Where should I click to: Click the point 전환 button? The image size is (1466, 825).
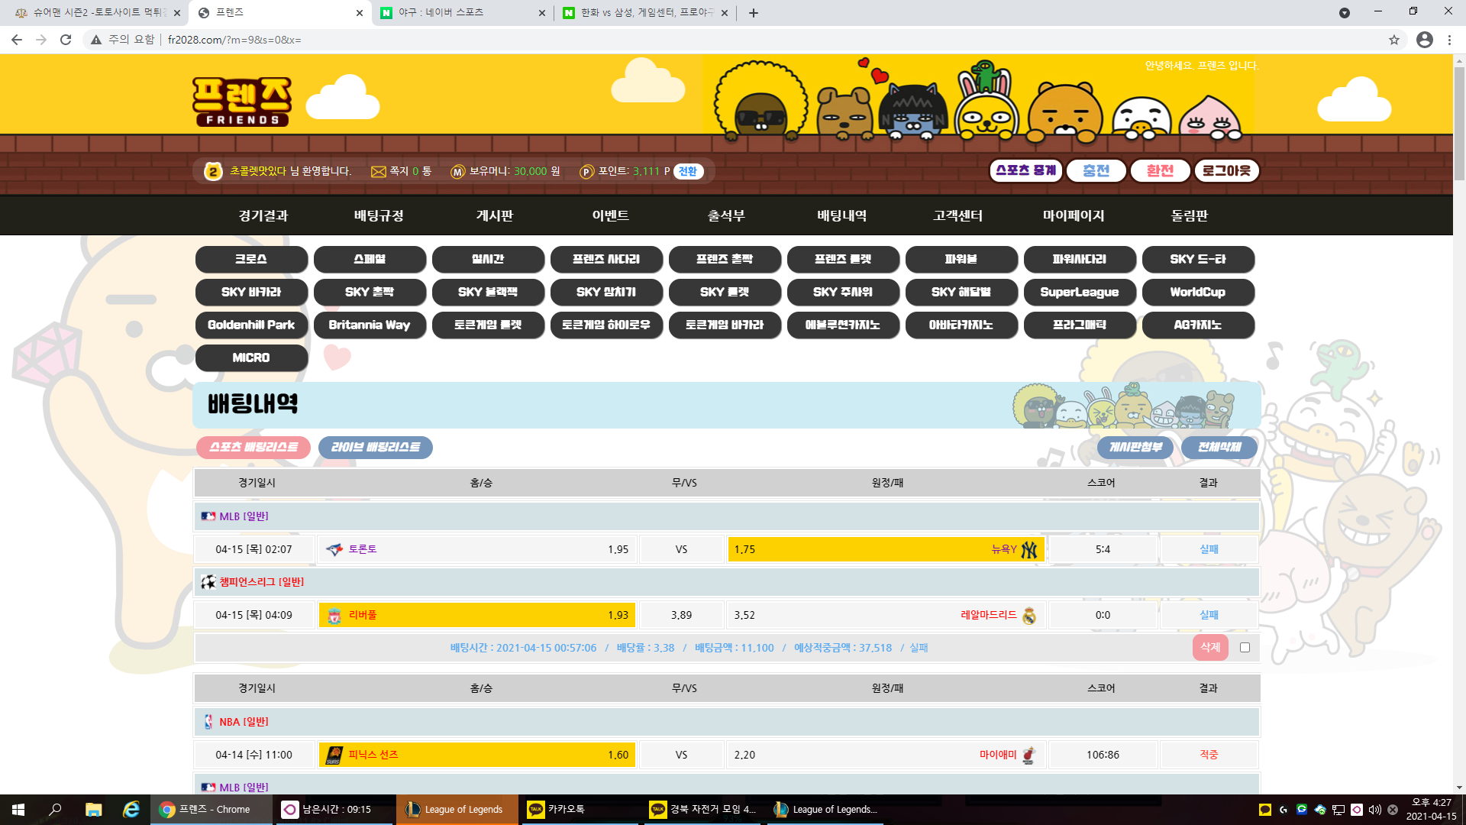click(x=688, y=172)
